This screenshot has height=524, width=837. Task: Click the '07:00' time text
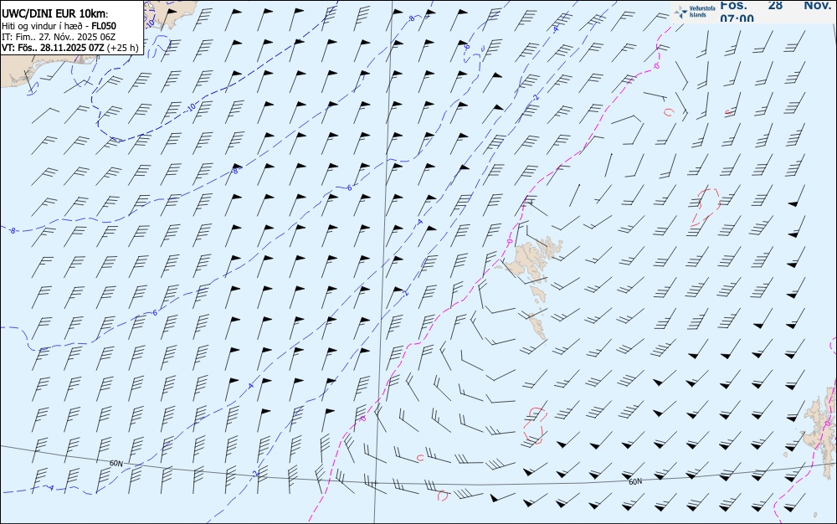[x=737, y=18]
